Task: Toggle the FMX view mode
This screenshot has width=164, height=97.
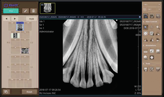Action: (158, 16)
